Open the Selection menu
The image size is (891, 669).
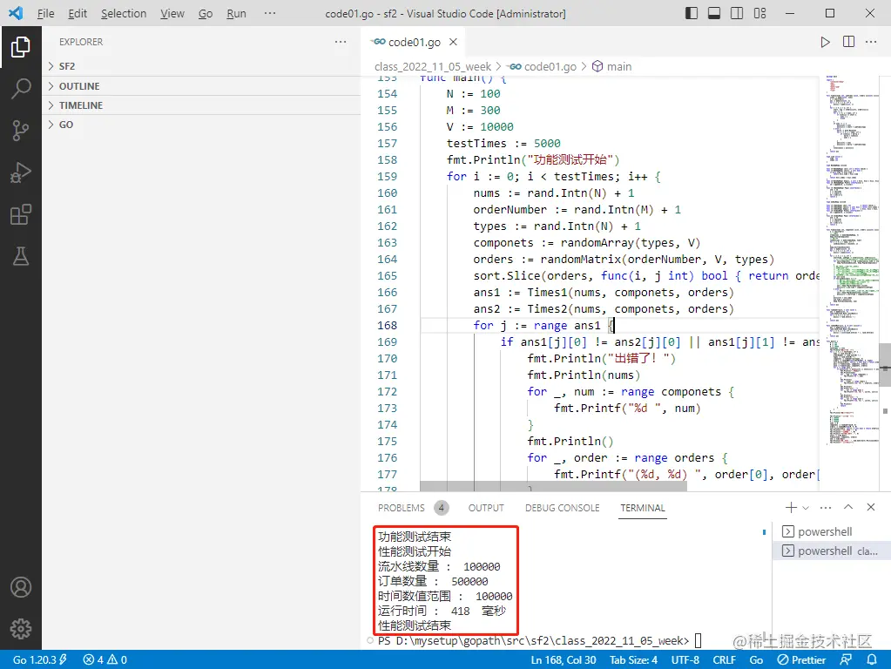click(x=124, y=13)
